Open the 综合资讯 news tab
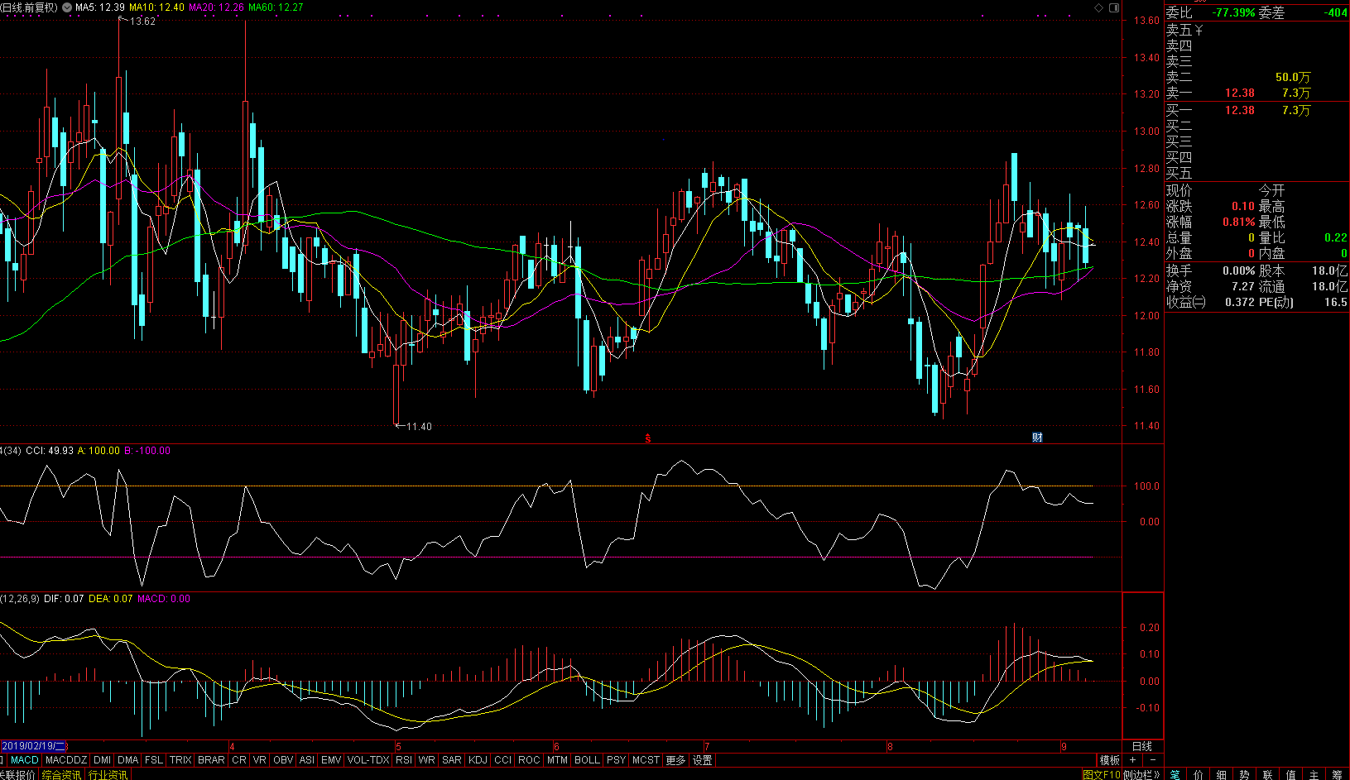 click(61, 775)
